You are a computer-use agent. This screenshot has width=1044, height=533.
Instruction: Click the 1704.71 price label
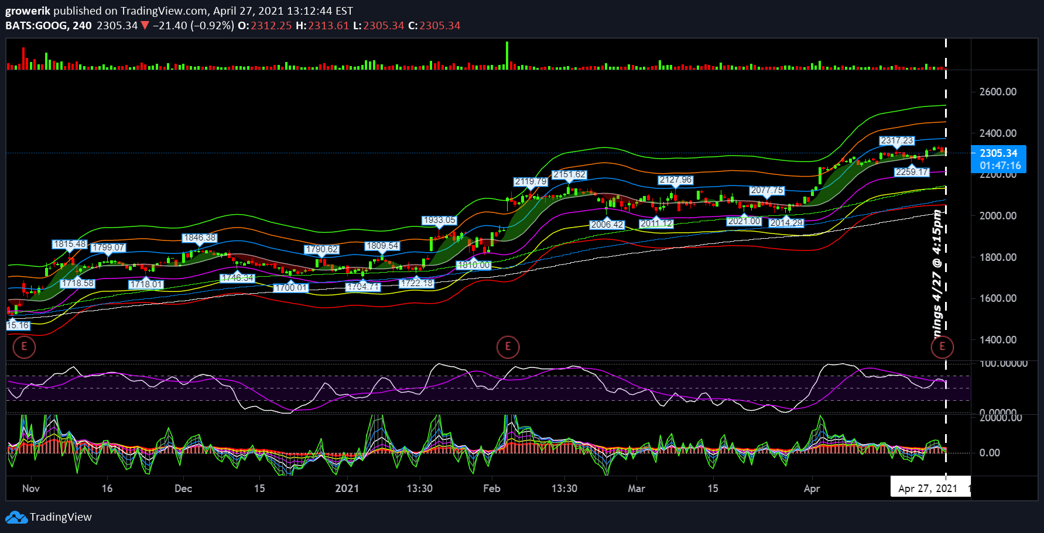[x=363, y=287]
